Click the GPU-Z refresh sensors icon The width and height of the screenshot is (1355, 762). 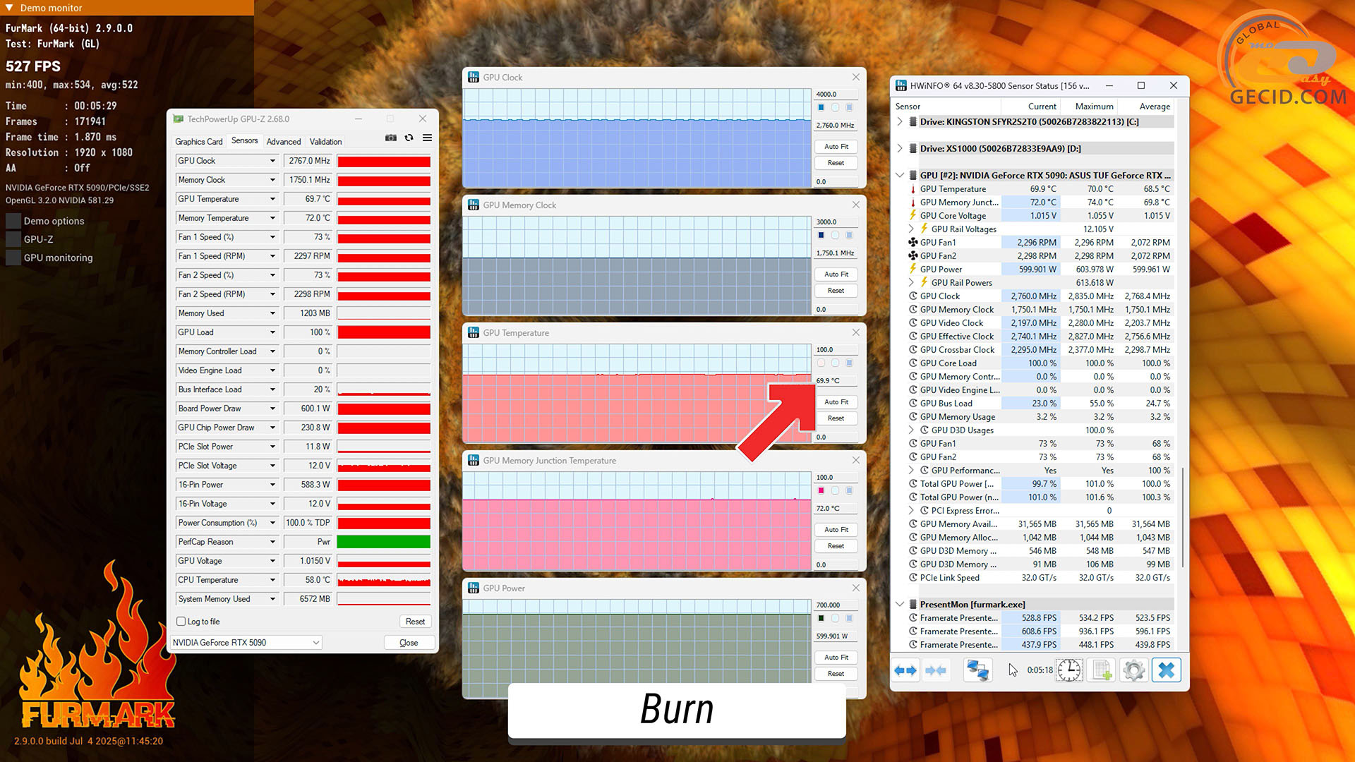[x=409, y=138]
